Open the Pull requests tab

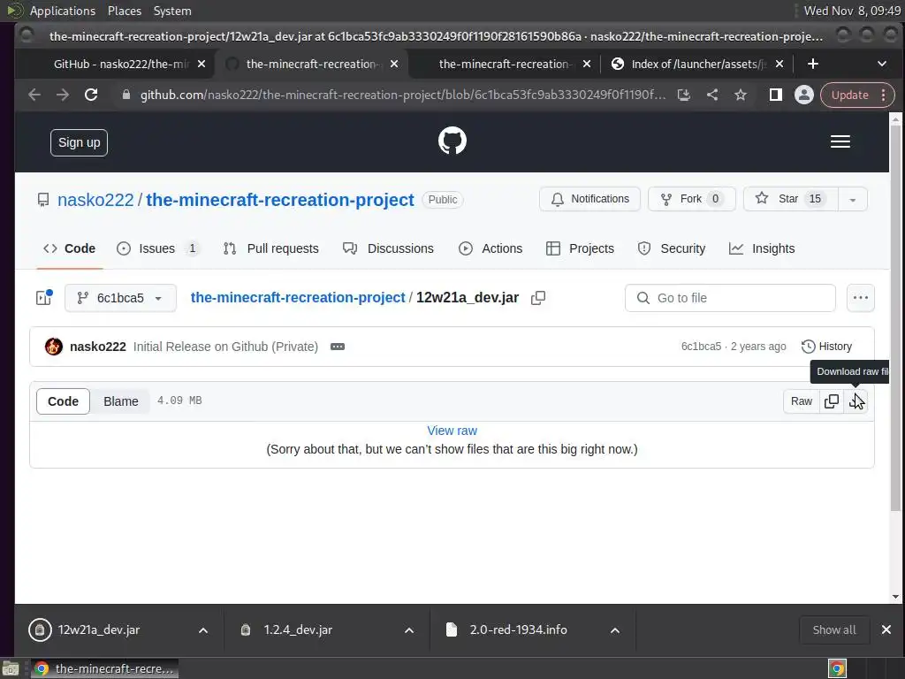click(270, 248)
